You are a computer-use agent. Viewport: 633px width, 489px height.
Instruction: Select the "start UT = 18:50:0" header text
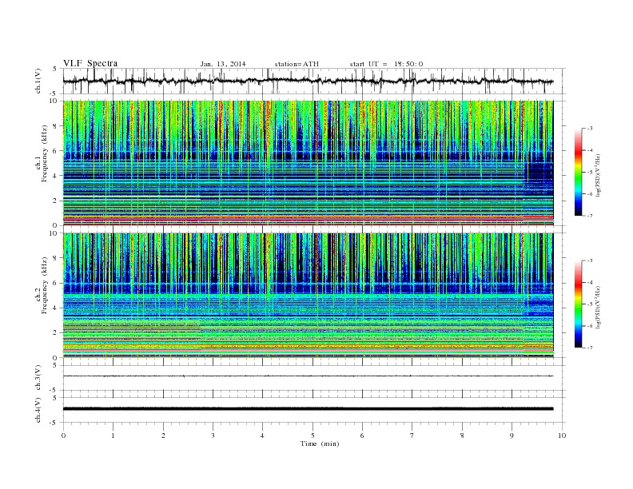[x=386, y=64]
